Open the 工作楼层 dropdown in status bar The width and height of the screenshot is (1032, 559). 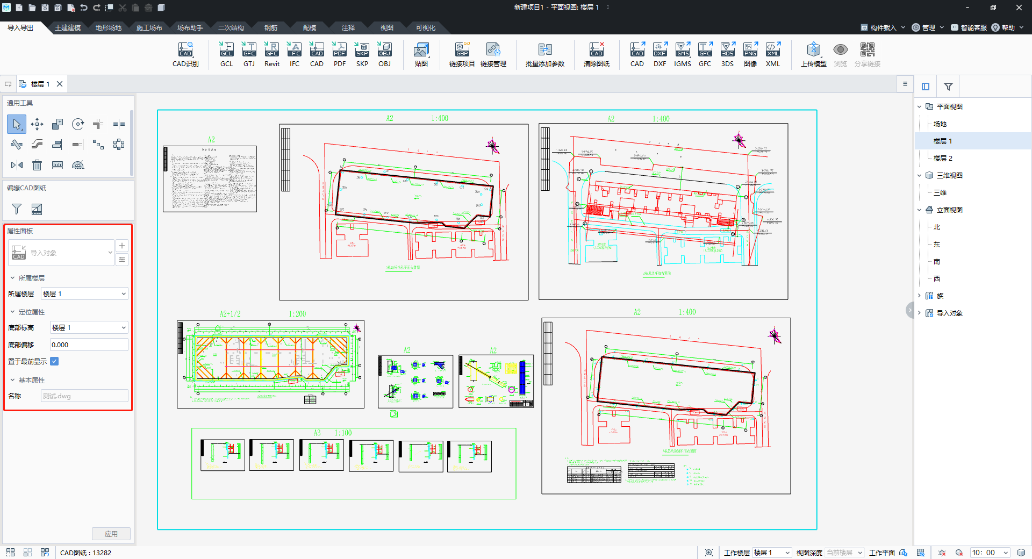pyautogui.click(x=771, y=553)
